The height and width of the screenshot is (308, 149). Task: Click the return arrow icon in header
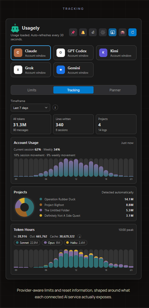[93, 32]
